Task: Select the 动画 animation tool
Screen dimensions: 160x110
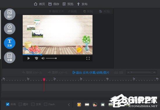Action: click(x=10, y=29)
